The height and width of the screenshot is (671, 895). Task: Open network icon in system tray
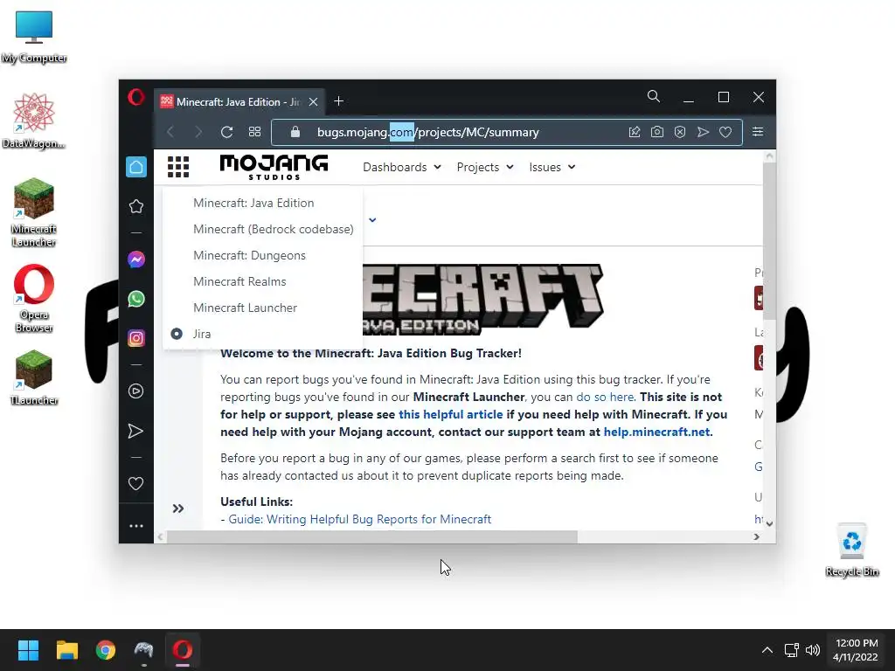[x=791, y=650]
